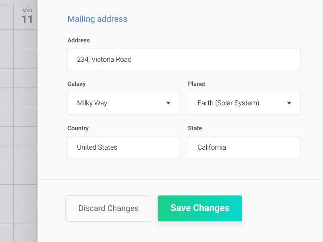Select the Address field containing 234, Victoria Road
323x242 pixels.
pyautogui.click(x=184, y=59)
